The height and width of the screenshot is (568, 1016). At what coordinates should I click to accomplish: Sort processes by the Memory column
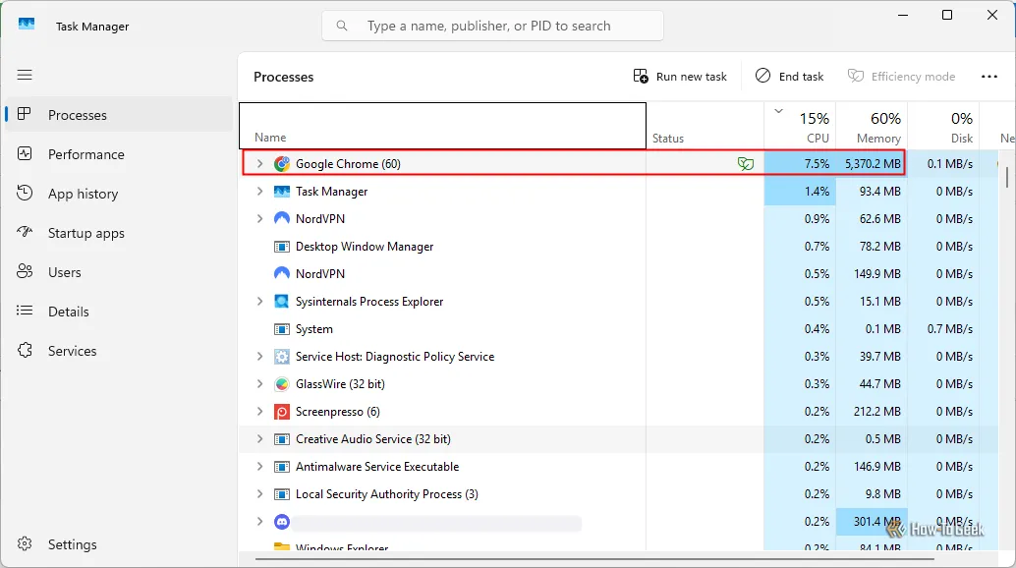click(871, 128)
